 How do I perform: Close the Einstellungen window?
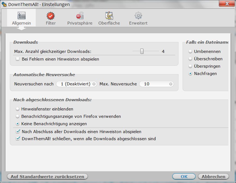pos(227,4)
